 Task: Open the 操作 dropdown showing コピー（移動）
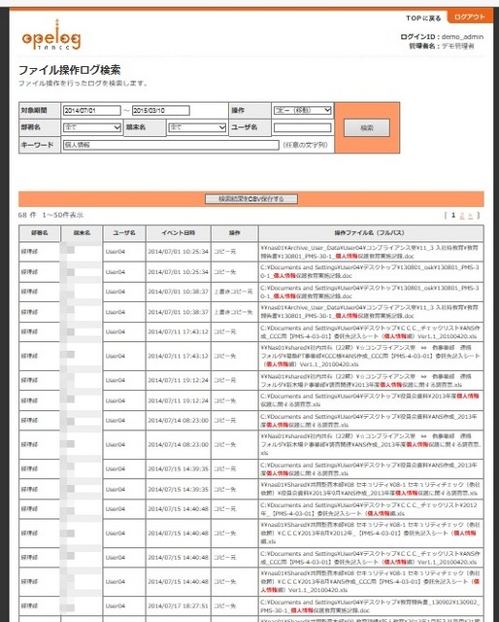pyautogui.click(x=303, y=110)
